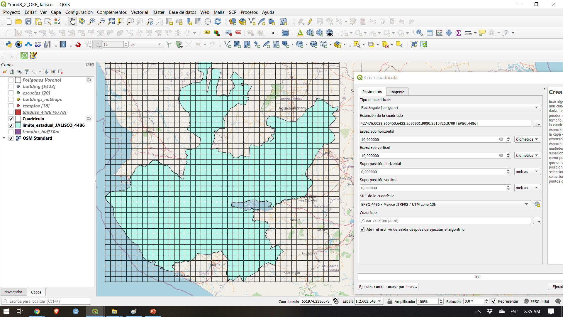Toggle Polígonos Voronoi layer visibility
This screenshot has width=563, height=317.
point(11,80)
